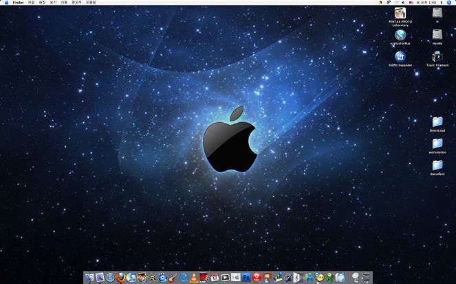The image size is (456, 284).
Task: Open Spotlight search icon in menu bar
Action: tap(449, 2)
